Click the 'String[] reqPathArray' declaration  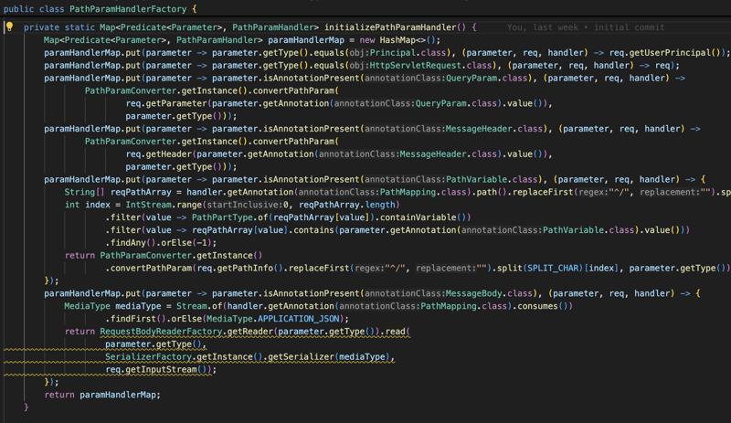pyautogui.click(x=118, y=192)
